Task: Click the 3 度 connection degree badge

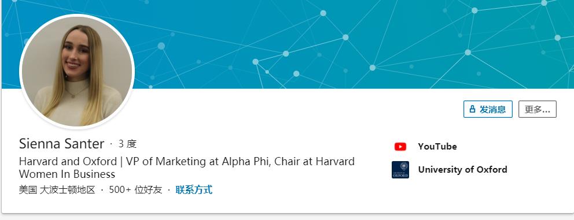Action: coord(127,144)
